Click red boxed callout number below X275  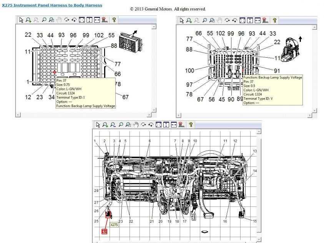coord(105,231)
